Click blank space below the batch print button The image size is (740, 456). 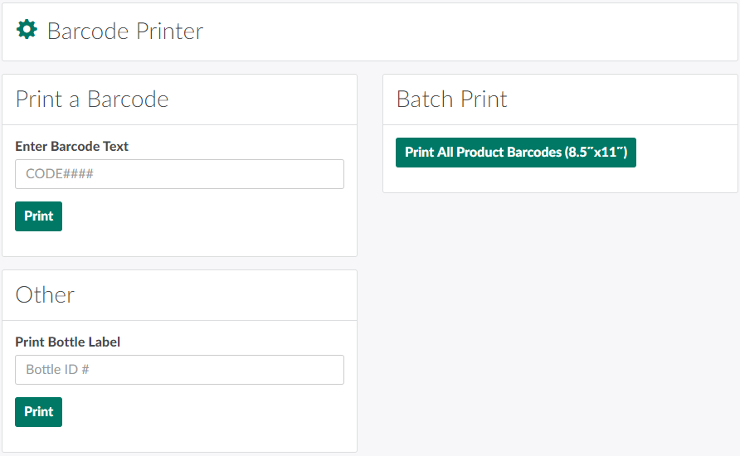[x=560, y=180]
